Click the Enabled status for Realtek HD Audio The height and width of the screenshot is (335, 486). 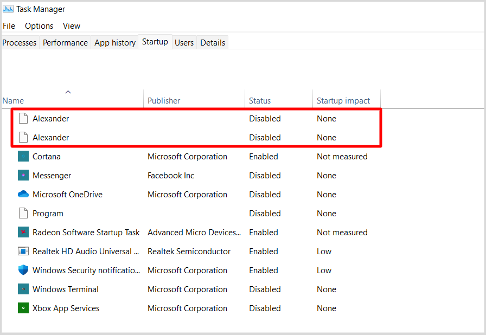click(264, 252)
